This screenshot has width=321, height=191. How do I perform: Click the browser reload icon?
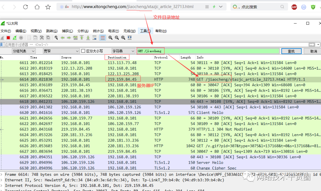point(25,7)
